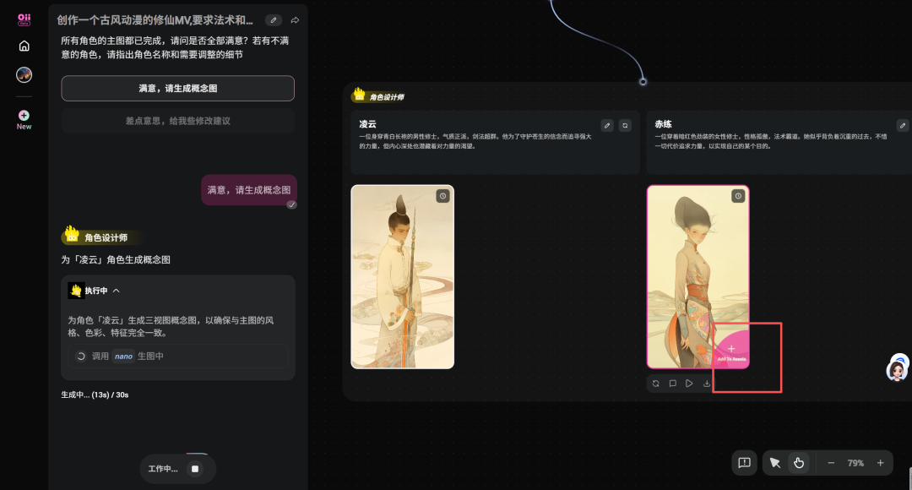The height and width of the screenshot is (490, 912).
Task: Collapse the 执行中 section chevron
Action: 117,291
